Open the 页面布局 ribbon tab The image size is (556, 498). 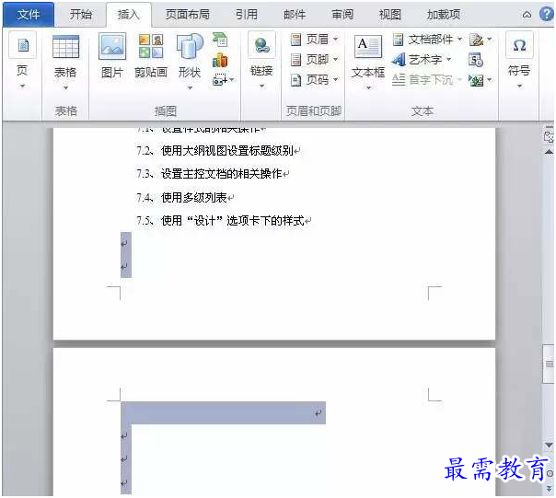coord(188,15)
